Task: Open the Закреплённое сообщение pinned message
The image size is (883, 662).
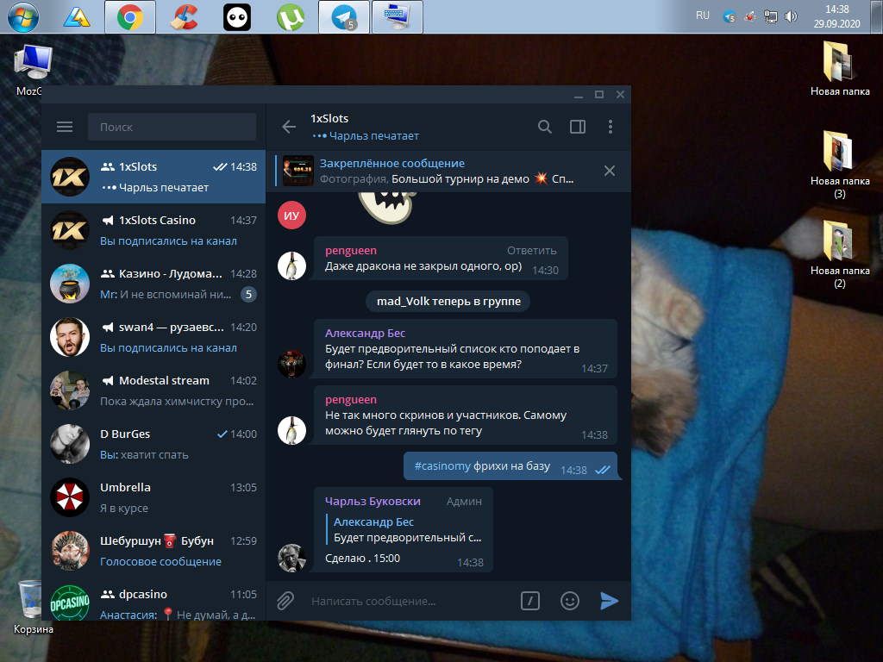Action: 448,172
